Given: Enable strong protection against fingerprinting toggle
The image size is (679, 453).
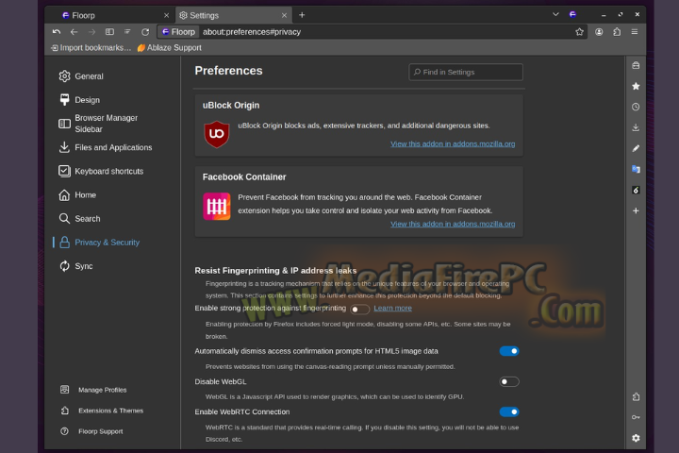Looking at the screenshot, I should pos(359,310).
